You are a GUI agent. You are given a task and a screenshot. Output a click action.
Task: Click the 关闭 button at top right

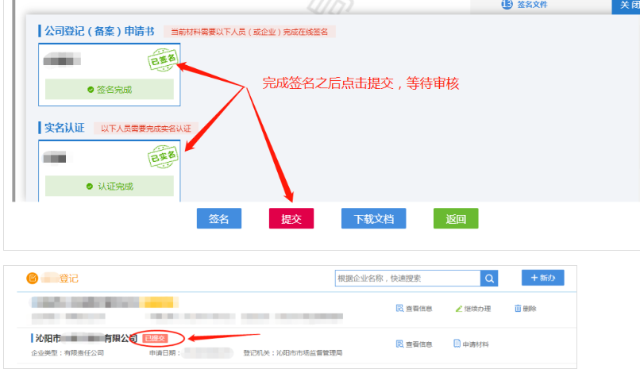pyautogui.click(x=625, y=6)
